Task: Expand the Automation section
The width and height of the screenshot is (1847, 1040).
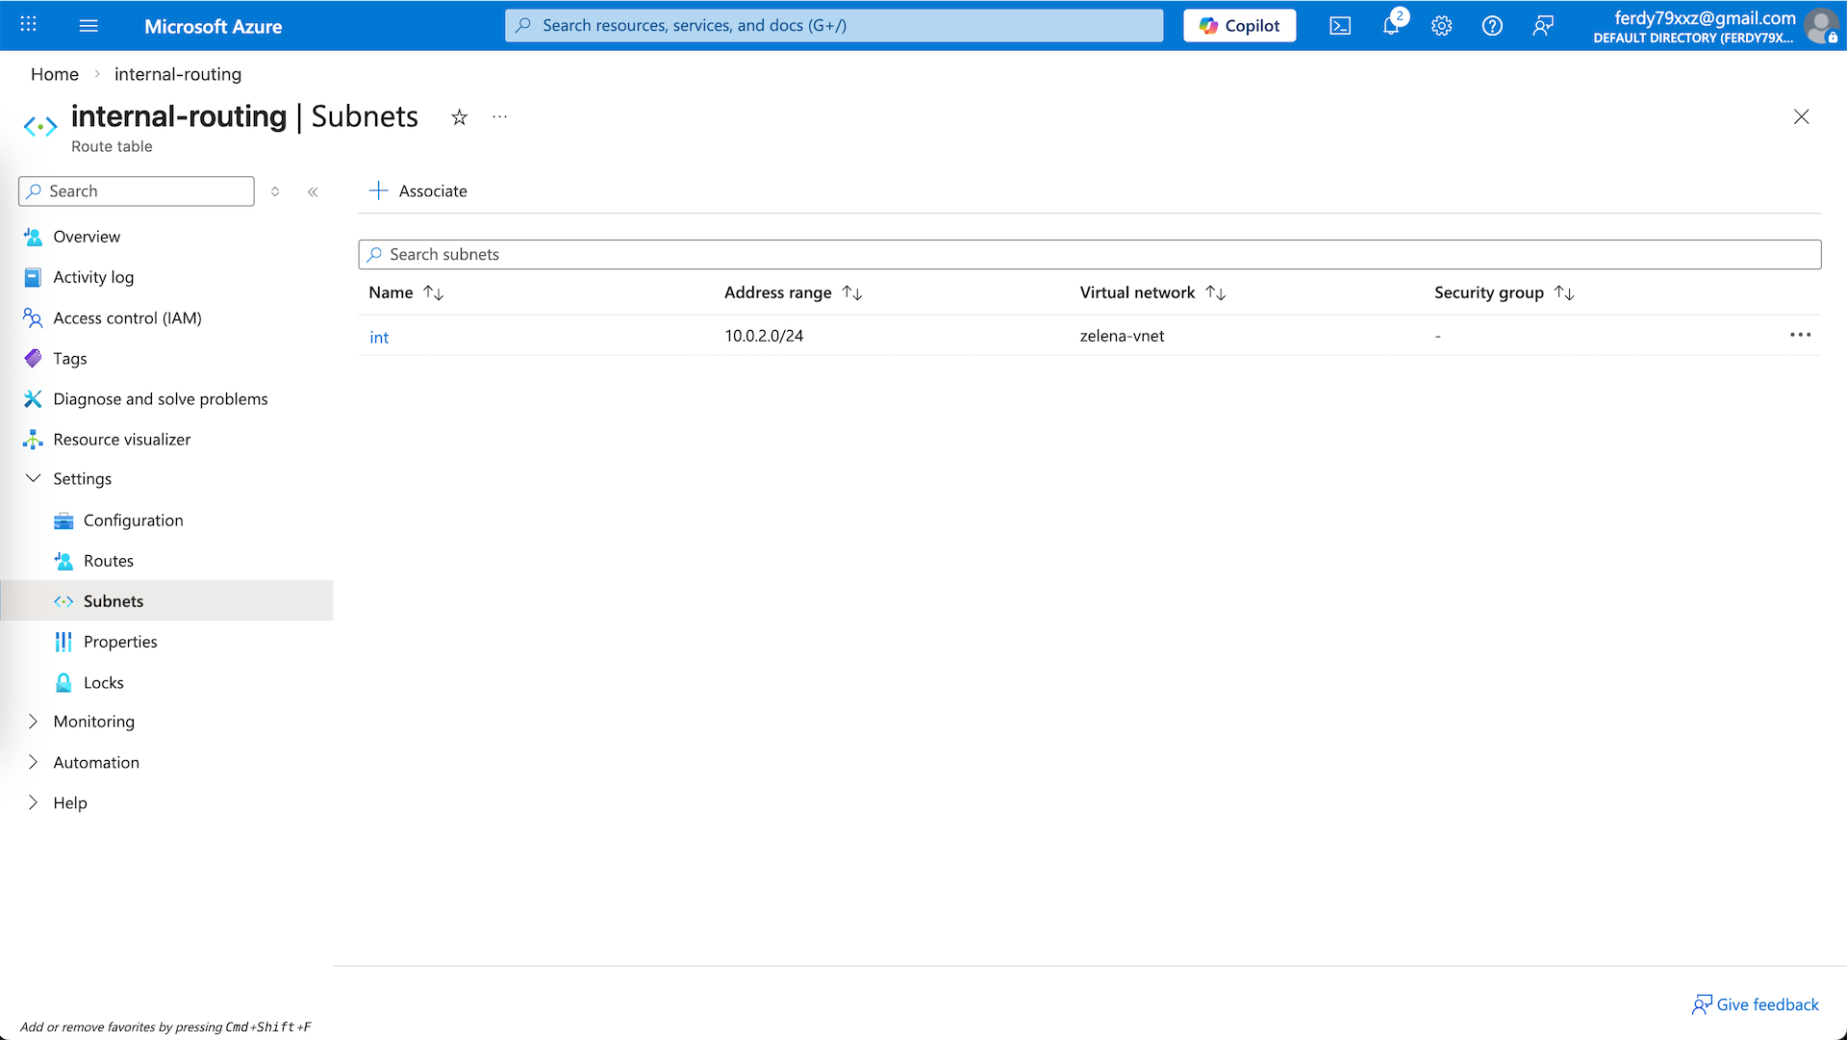Action: pyautogui.click(x=34, y=762)
